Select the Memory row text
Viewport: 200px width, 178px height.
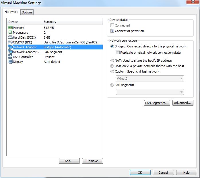pos(18,28)
